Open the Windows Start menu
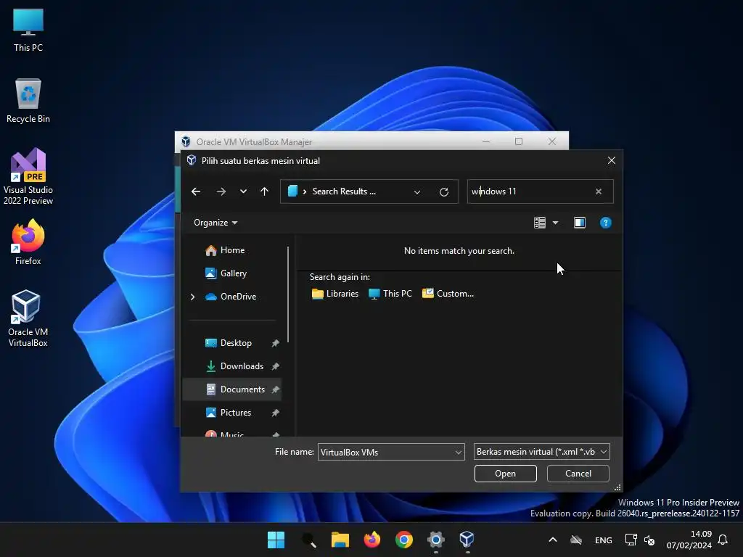The height and width of the screenshot is (557, 743). pos(276,540)
